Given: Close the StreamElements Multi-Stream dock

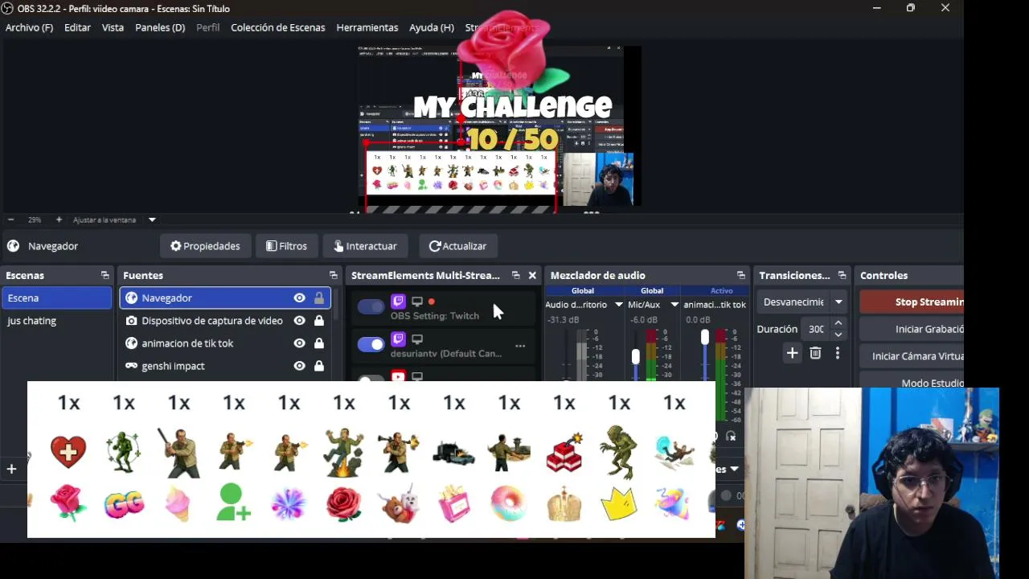Looking at the screenshot, I should point(532,275).
